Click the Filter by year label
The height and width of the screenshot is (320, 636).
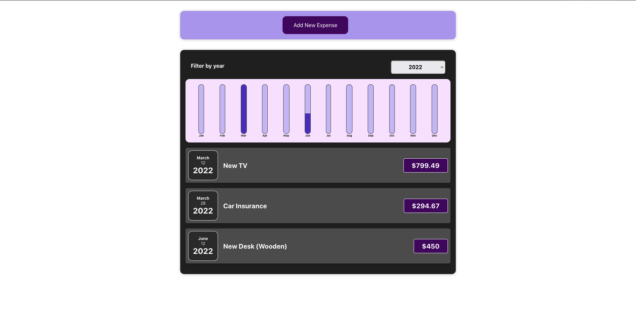click(x=207, y=66)
